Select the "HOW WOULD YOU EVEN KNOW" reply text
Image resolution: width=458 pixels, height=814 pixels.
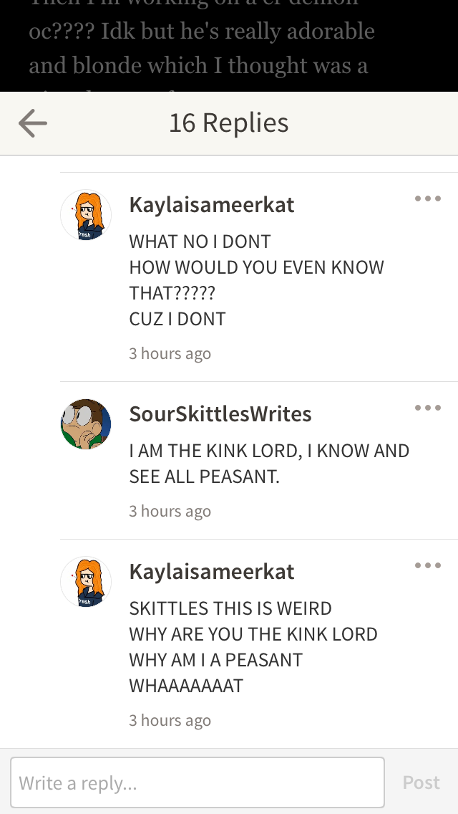(256, 267)
